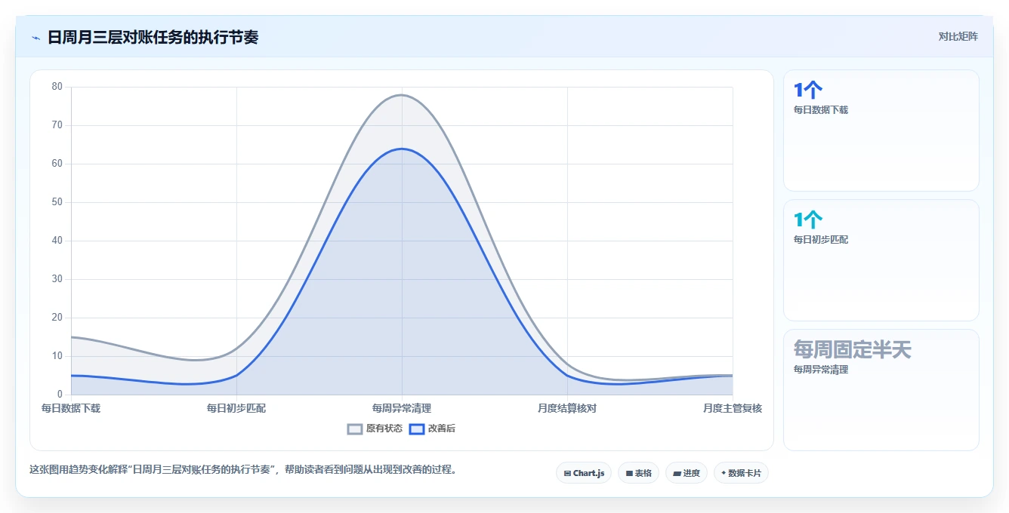
Task: Click the sparkle icon in 数据卡片 tag
Action: tap(724, 473)
